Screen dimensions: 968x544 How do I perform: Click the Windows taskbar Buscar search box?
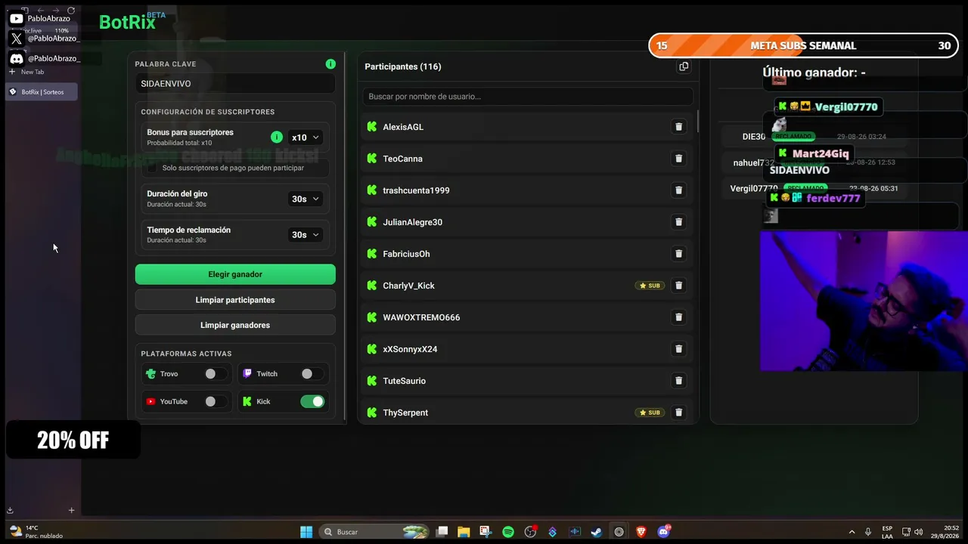point(375,532)
